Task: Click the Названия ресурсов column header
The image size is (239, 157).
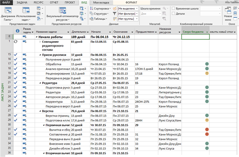Action: (x=170, y=30)
